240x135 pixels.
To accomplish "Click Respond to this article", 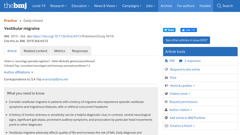I will tap(185, 69).
